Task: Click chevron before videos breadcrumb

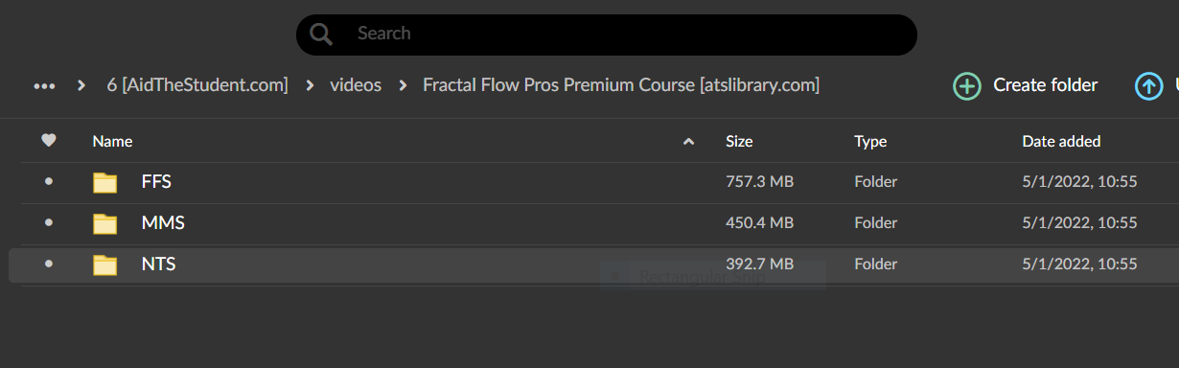Action: [310, 86]
